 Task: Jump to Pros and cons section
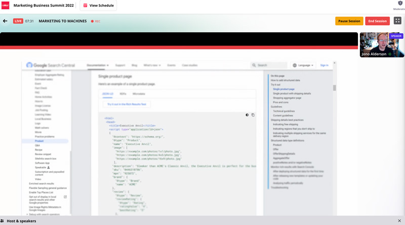coord(280,102)
